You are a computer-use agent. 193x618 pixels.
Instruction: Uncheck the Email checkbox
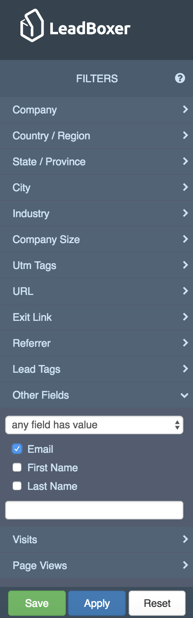[17, 449]
